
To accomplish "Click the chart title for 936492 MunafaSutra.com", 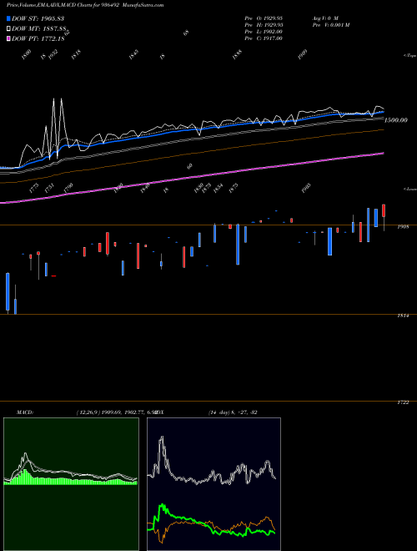I will (84, 5).
